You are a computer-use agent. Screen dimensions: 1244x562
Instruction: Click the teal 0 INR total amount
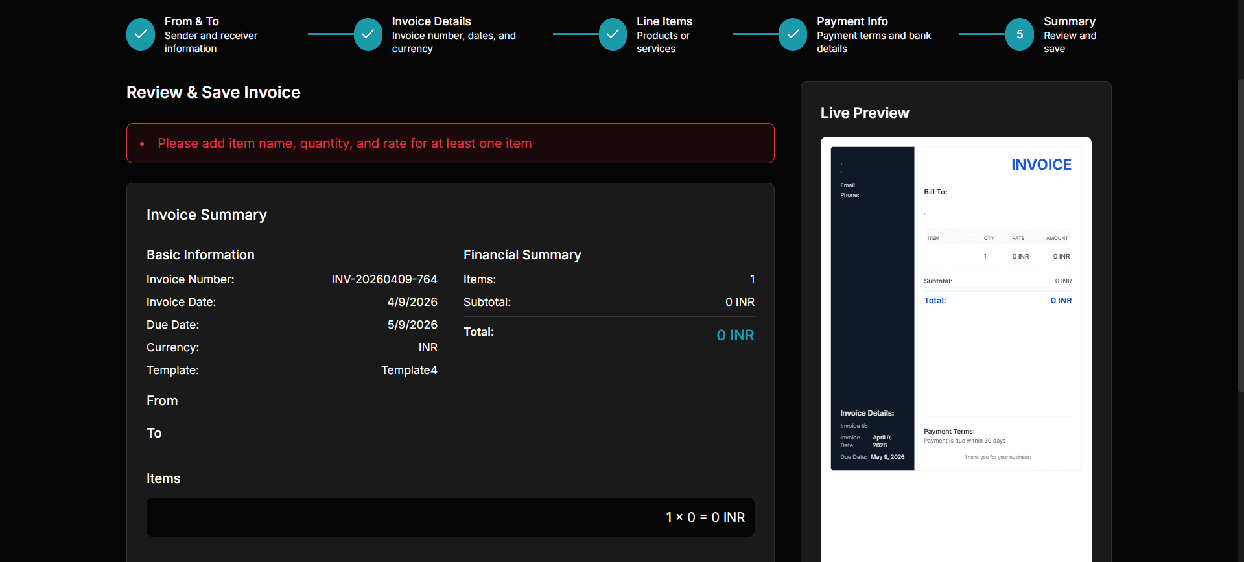pyautogui.click(x=735, y=335)
